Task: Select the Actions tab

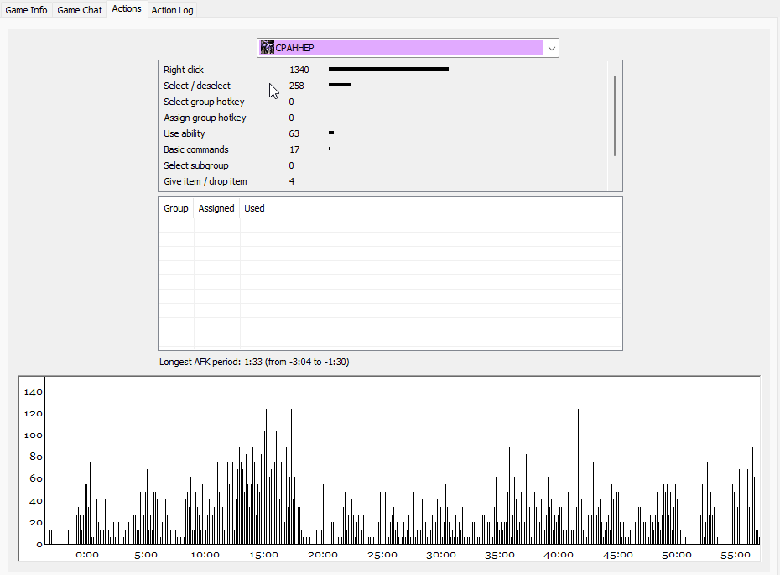Action: click(x=127, y=9)
